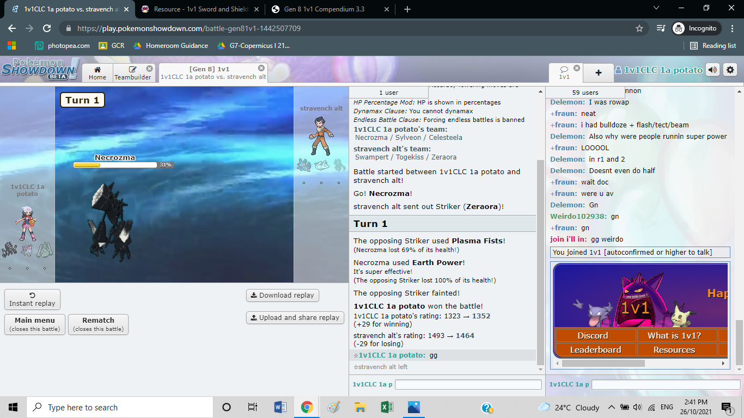744x418 pixels.
Task: Open the notification center icon
Action: (726, 407)
